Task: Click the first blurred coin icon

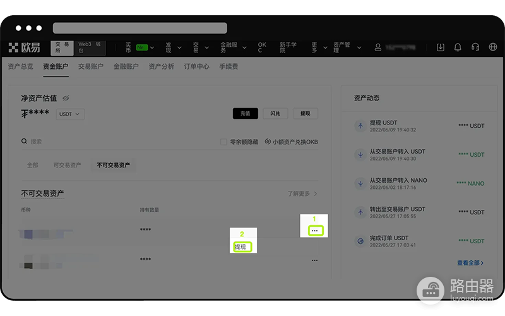Action: [28, 234]
